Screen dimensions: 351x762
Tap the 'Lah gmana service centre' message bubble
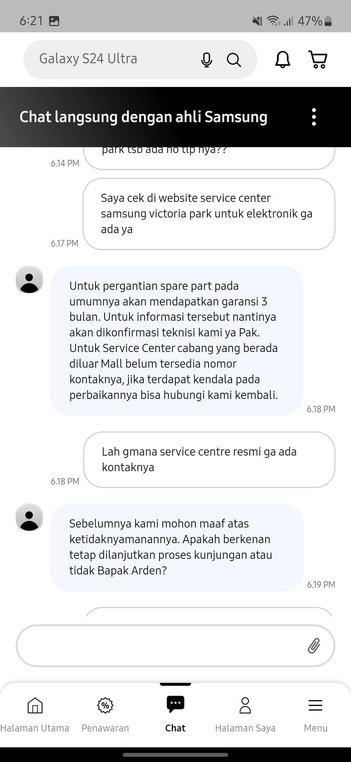pos(209,459)
